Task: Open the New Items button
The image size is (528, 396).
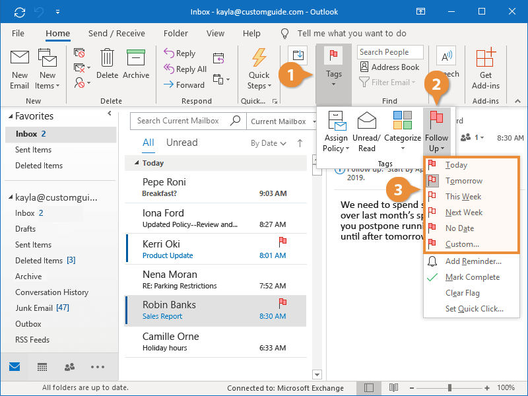Action: pos(47,69)
